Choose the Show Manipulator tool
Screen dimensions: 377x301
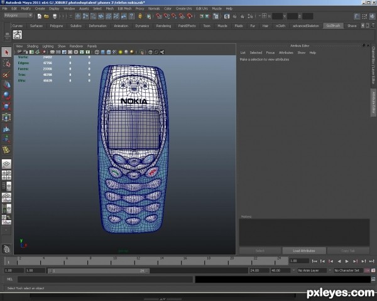6,139
